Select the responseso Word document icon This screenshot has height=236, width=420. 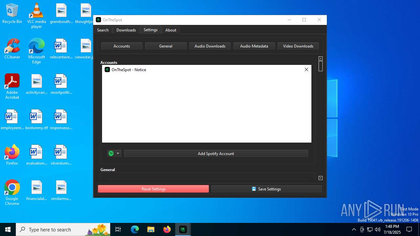61,120
